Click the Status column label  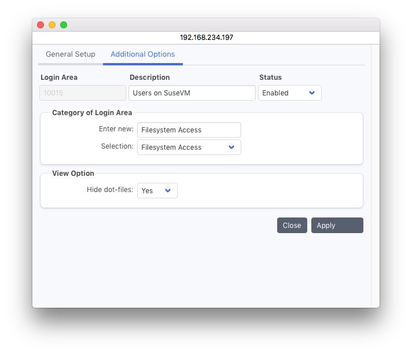(x=270, y=78)
